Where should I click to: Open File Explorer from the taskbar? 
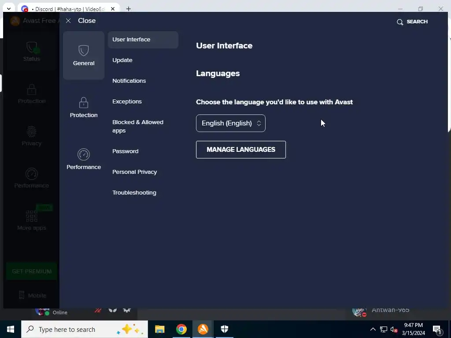pos(159,329)
